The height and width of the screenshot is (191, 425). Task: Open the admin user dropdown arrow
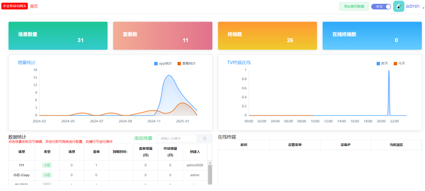click(x=423, y=8)
